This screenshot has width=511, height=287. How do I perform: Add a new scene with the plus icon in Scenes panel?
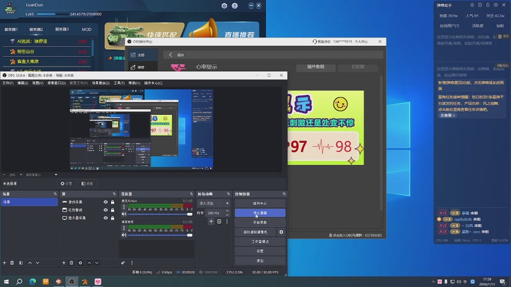pyautogui.click(x=4, y=263)
